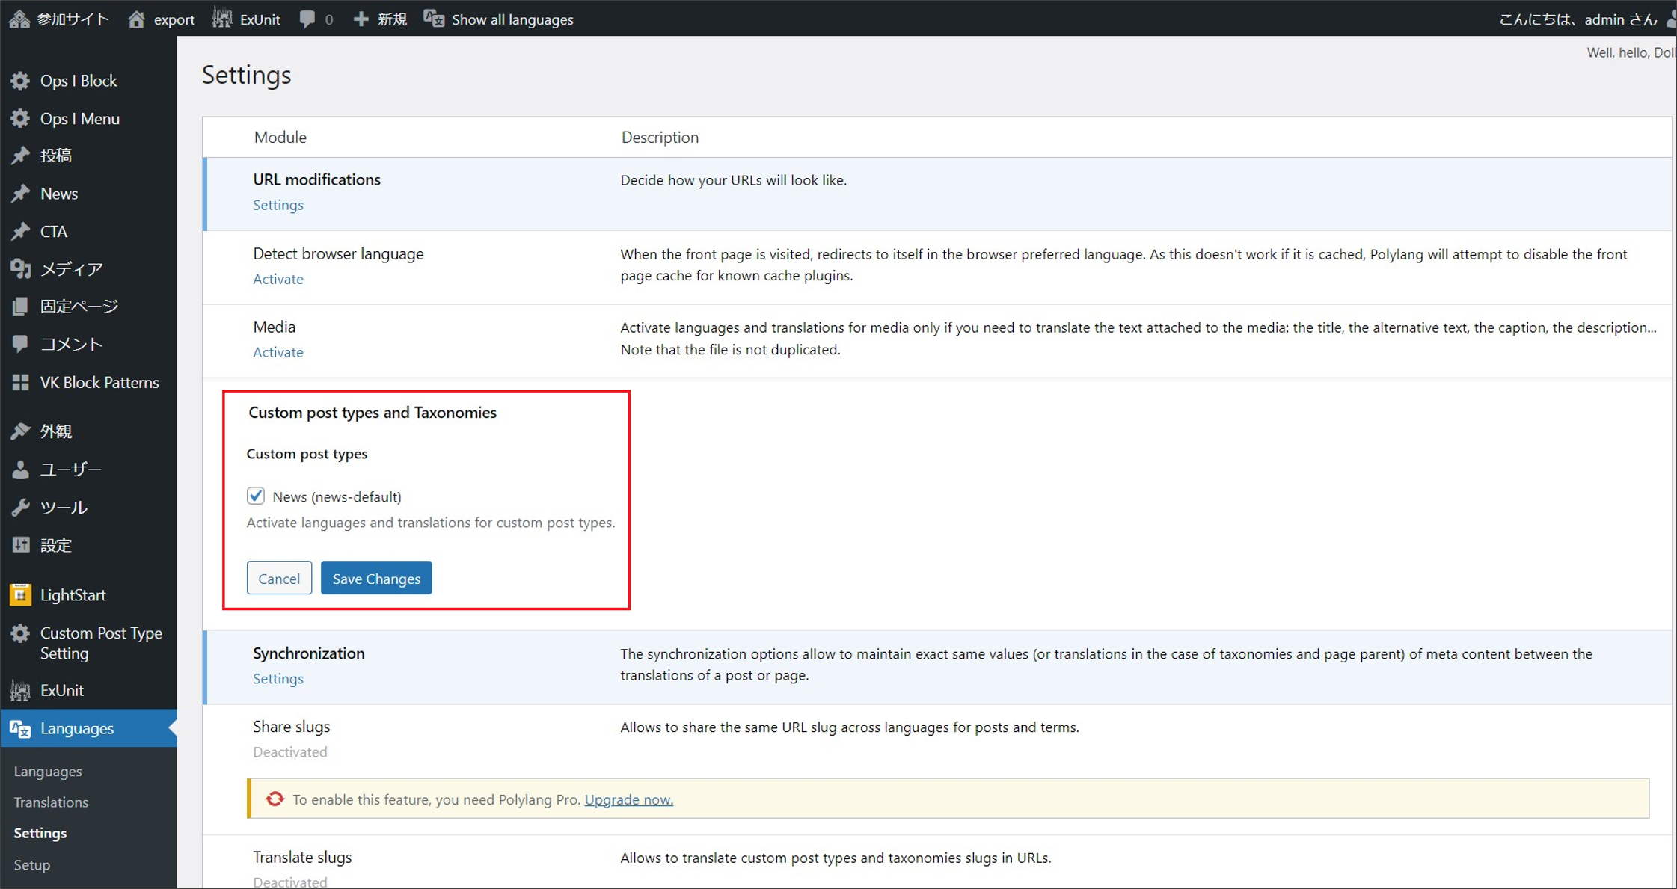Expand URL modifications Settings
1677x889 pixels.
point(278,205)
